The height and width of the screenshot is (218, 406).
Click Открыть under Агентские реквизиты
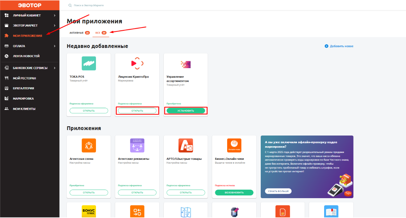137,192
